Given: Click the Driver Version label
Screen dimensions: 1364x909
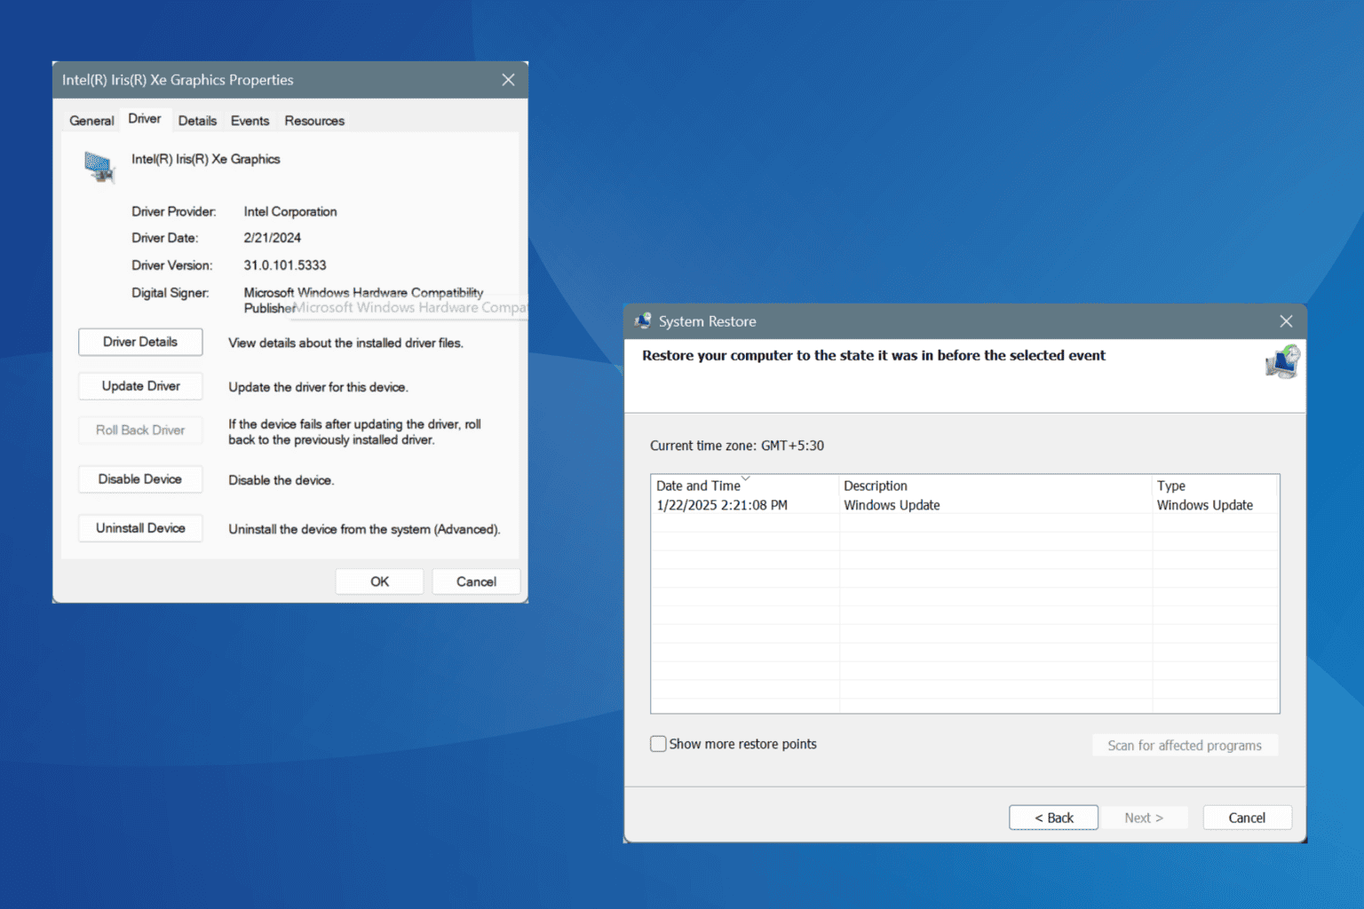Looking at the screenshot, I should [x=172, y=265].
